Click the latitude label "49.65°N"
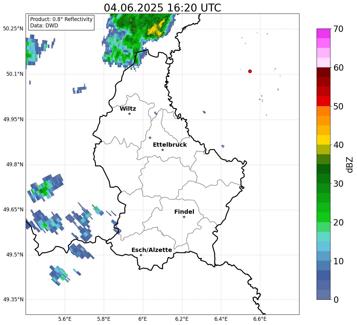 point(13,210)
